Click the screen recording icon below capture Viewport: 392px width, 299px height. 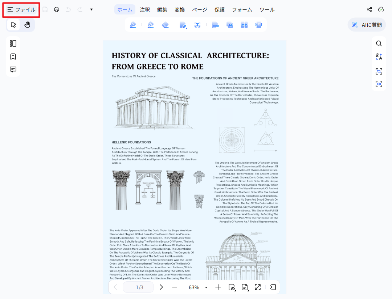(379, 84)
